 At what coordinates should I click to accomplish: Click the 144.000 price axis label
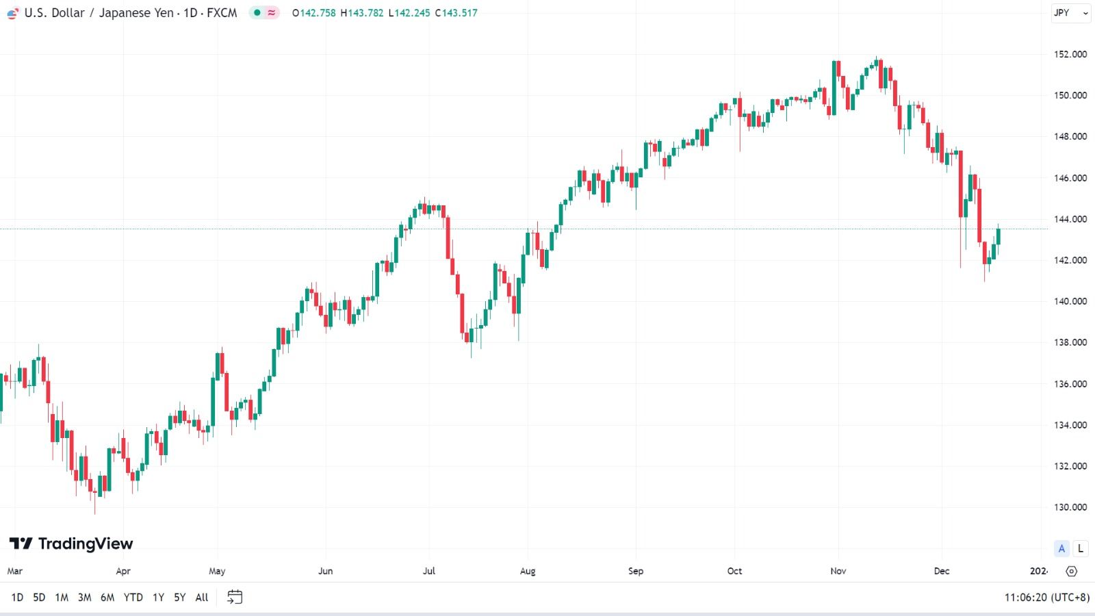[1070, 219]
